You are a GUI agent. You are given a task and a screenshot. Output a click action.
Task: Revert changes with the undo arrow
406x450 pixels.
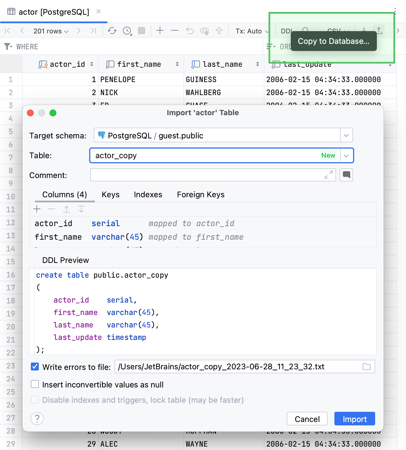(x=190, y=31)
